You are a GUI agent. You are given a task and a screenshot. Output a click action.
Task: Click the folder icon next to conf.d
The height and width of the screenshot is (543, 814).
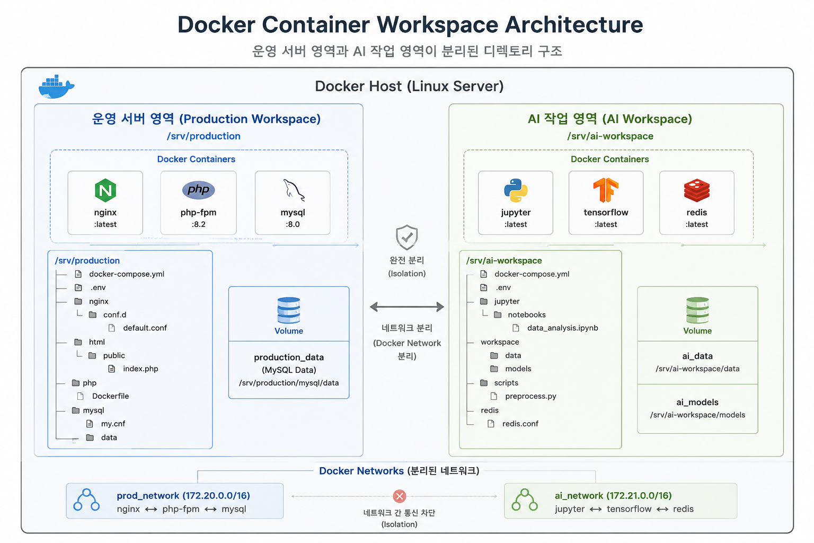(x=93, y=314)
